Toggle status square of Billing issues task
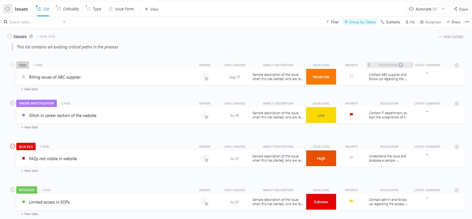472x219 pixels. click(24, 77)
